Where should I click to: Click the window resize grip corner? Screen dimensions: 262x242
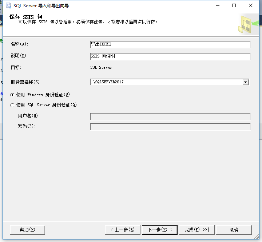257,237
